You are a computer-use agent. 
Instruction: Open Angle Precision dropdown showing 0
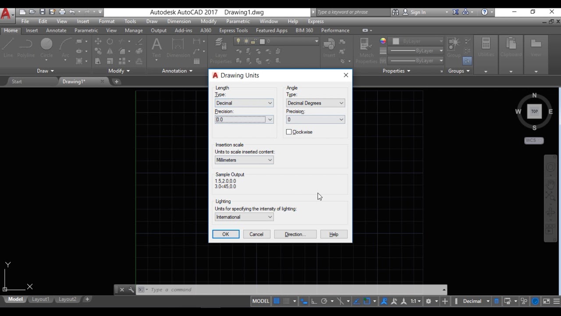click(x=316, y=119)
